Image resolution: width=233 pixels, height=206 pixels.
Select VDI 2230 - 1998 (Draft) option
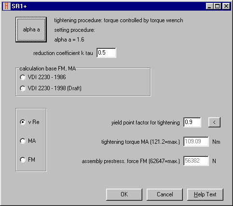(x=23, y=88)
